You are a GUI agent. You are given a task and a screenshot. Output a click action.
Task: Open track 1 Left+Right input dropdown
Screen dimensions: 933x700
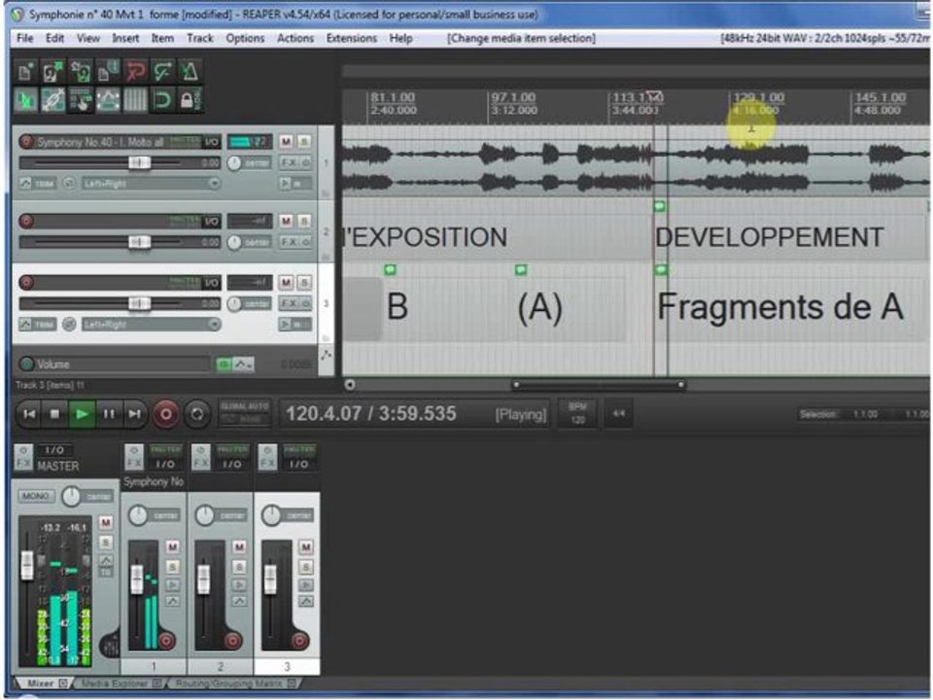(152, 184)
